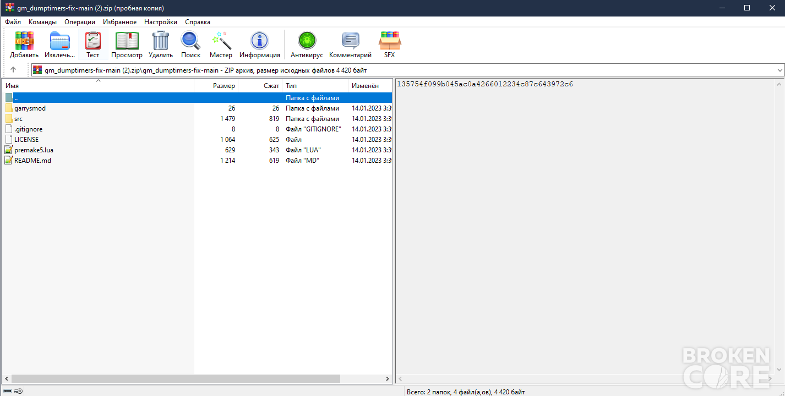Screen dimensions: 785x396
Task: Select the garrysmod folder icon
Action: (x=9, y=108)
